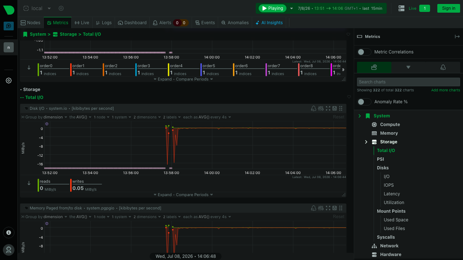Open settings sliders on Memory Paged chart

(x=321, y=208)
